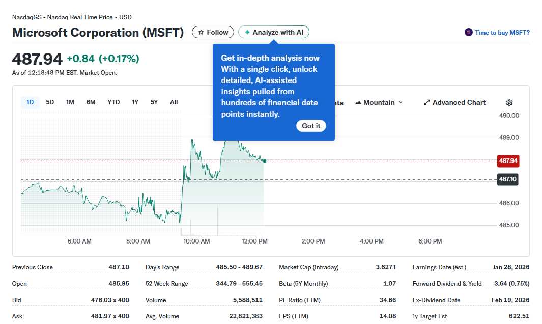Click the green dot on the chart line
The height and width of the screenshot is (324, 542).
pyautogui.click(x=265, y=160)
